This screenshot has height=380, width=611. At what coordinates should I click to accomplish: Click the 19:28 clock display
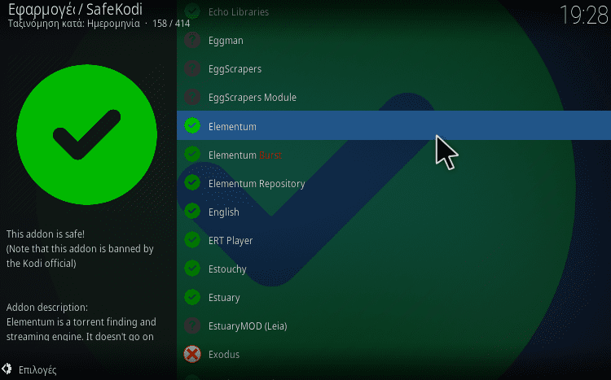tap(583, 15)
